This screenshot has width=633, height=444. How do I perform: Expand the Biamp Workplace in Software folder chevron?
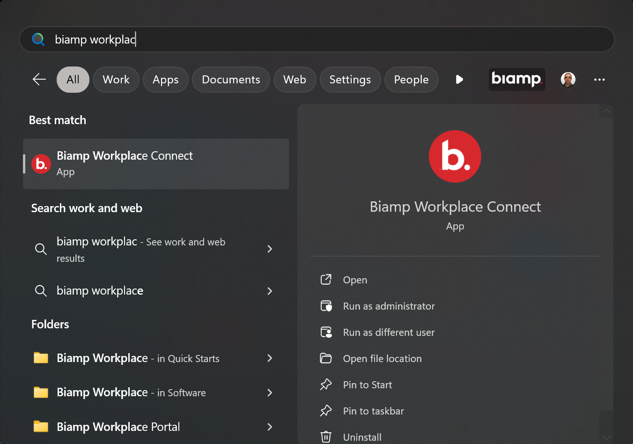[270, 392]
